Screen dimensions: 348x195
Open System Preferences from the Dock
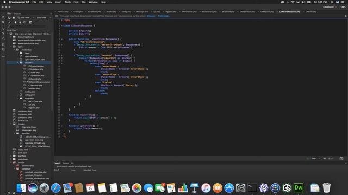click(x=240, y=188)
